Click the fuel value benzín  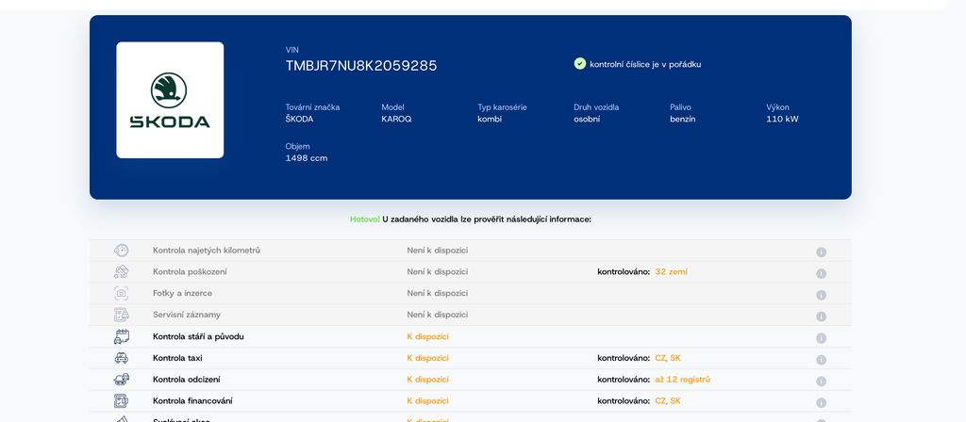(683, 120)
